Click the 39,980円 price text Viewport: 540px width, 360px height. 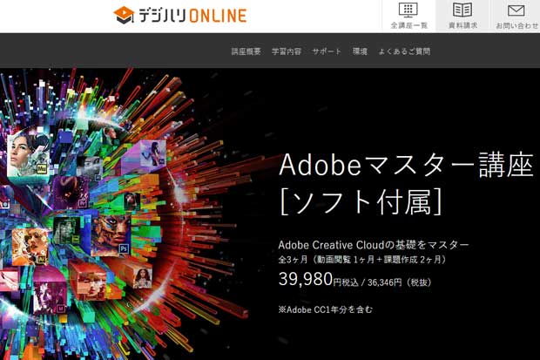point(310,280)
